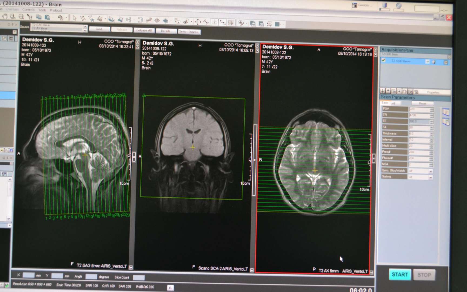Click the Details button
467x292 pixels.
166,31
